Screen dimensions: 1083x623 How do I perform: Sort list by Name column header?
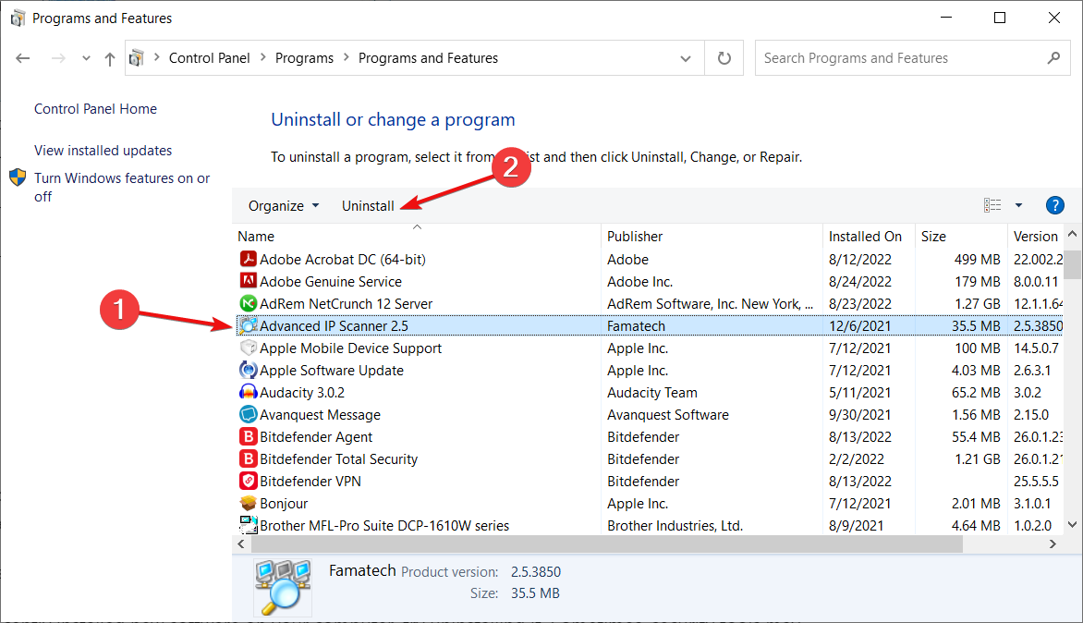pyautogui.click(x=417, y=237)
